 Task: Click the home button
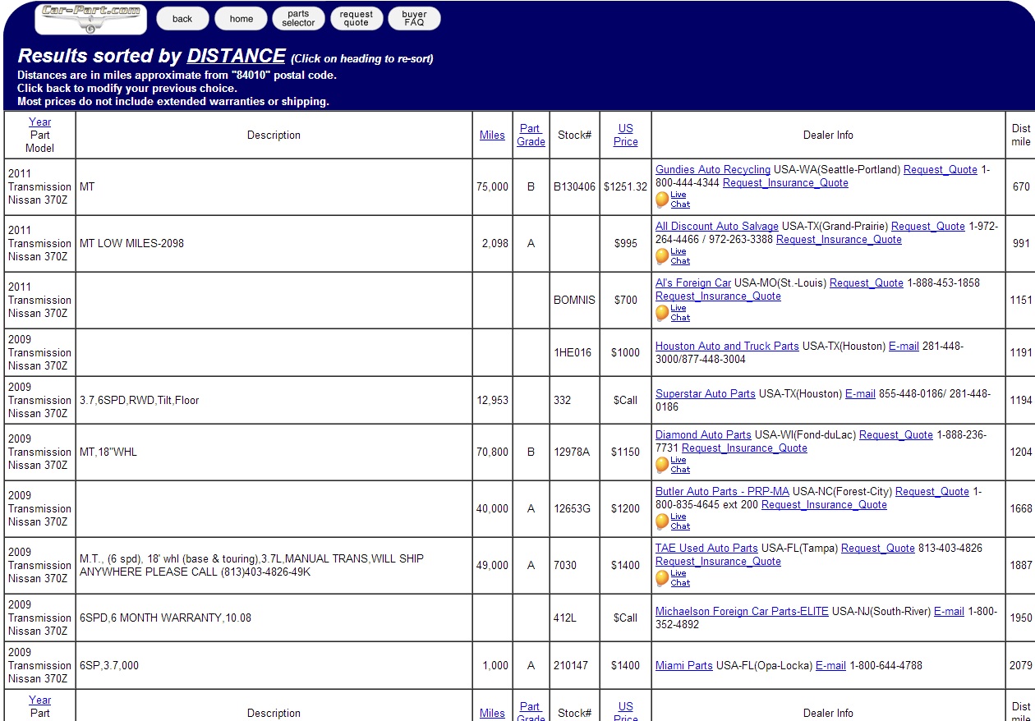coord(241,19)
